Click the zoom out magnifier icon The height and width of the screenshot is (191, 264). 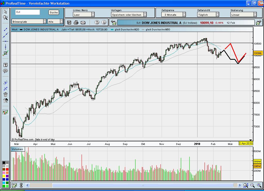[x=252, y=185]
